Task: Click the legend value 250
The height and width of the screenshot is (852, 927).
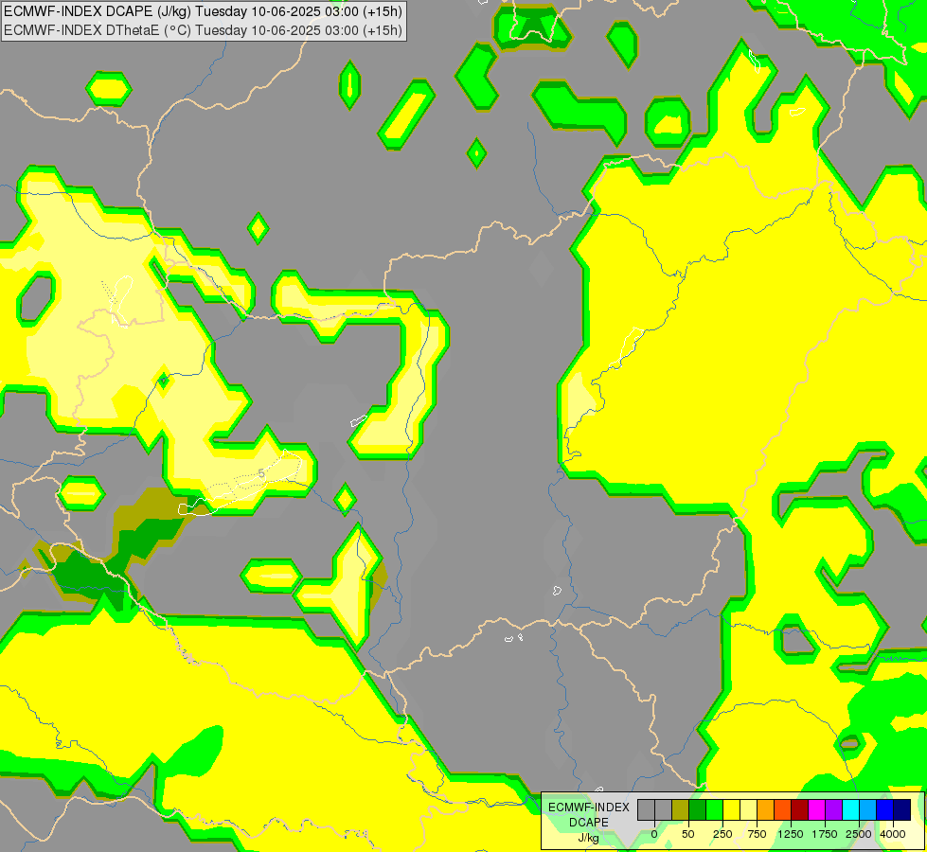Action: [722, 834]
